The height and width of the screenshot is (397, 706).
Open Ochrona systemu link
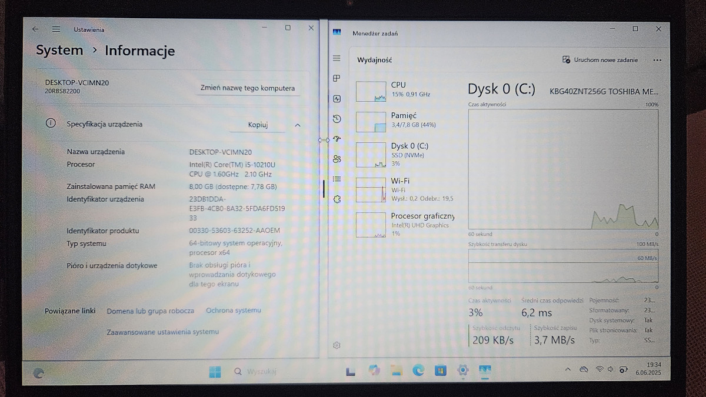tap(233, 311)
